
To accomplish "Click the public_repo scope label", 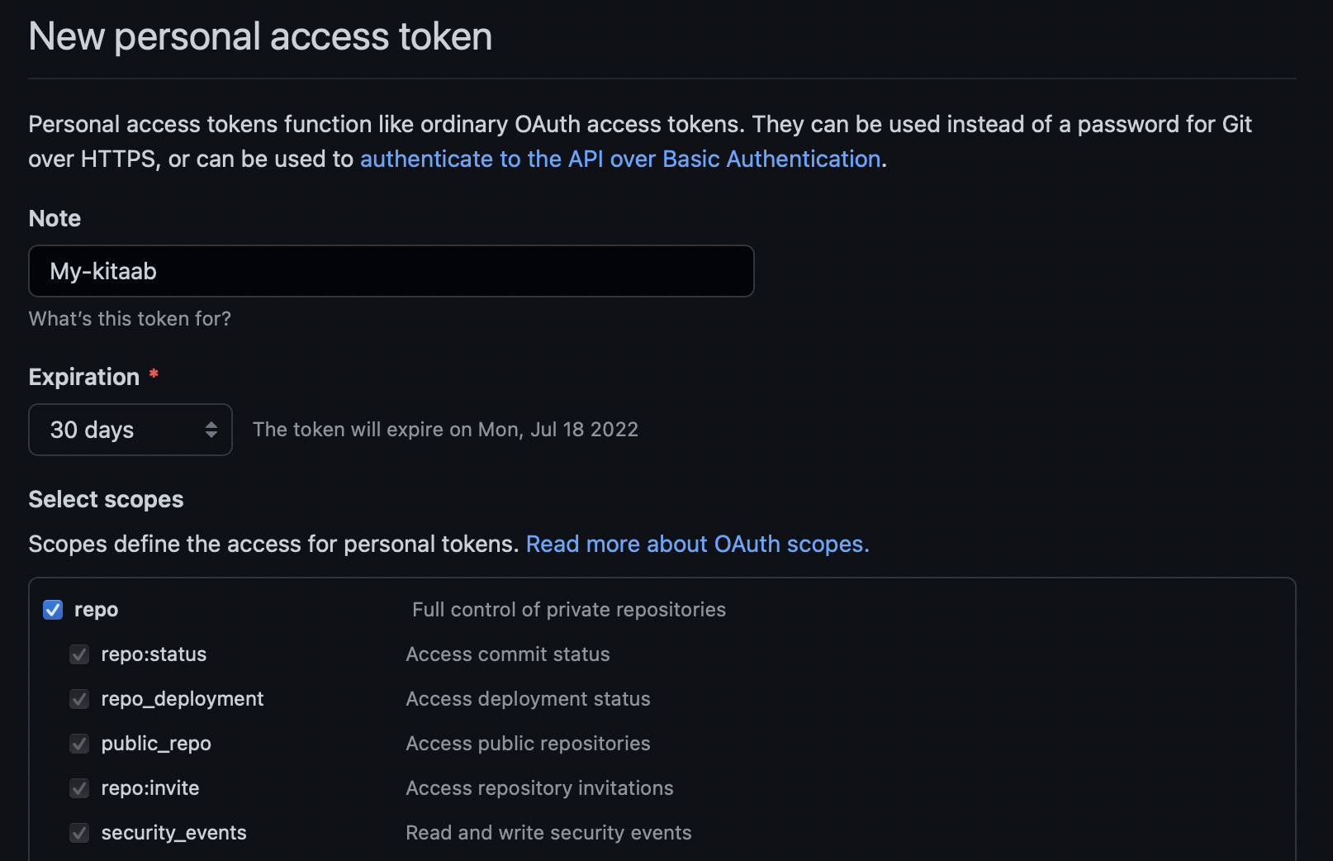I will pyautogui.click(x=156, y=744).
